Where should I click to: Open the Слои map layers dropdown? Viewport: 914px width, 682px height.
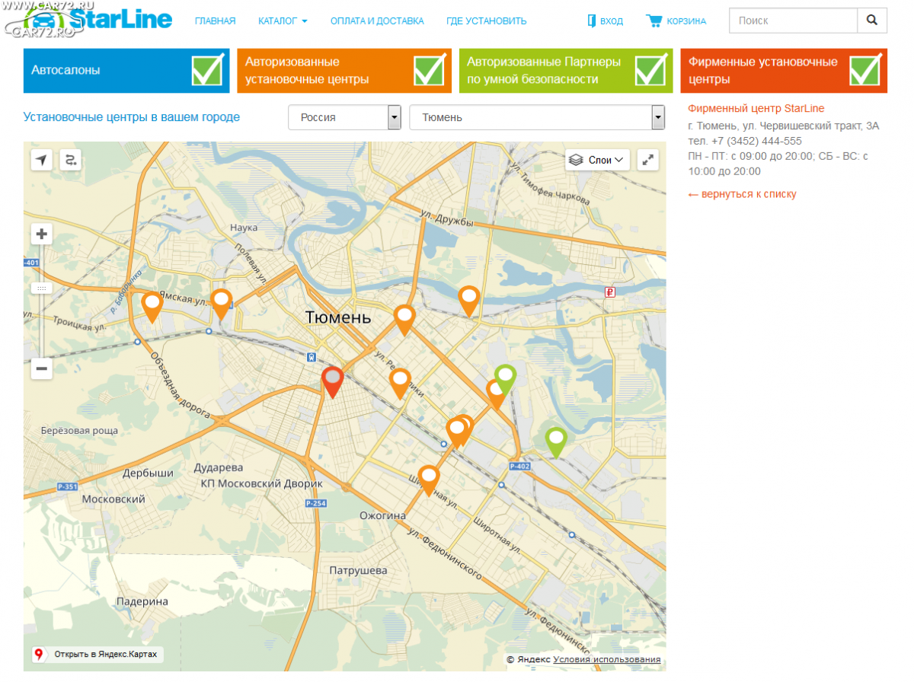pos(598,160)
